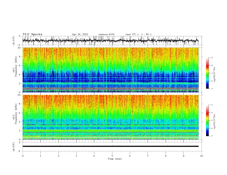Click the log(PSD) label beside ch.1 color bar

tap(215, 75)
